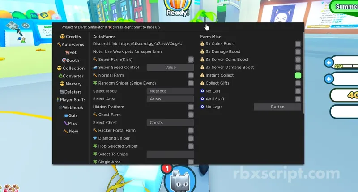358x192 pixels.
Task: Open the Methods dropdown for Select Mode
Action: pos(170,91)
